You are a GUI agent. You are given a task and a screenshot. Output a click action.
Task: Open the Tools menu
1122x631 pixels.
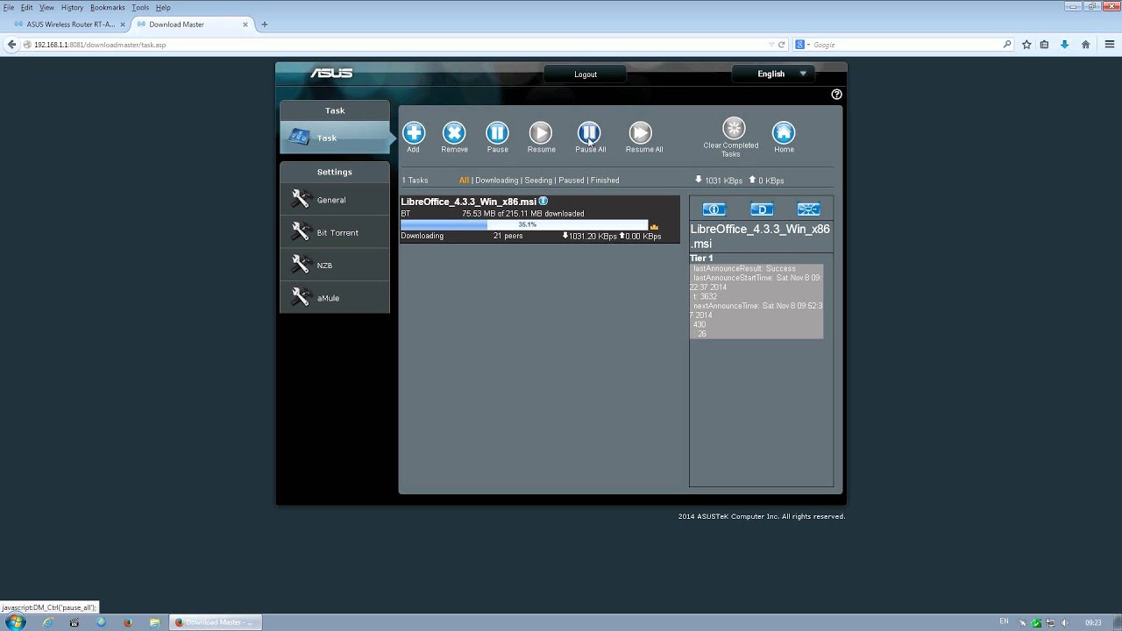point(140,7)
